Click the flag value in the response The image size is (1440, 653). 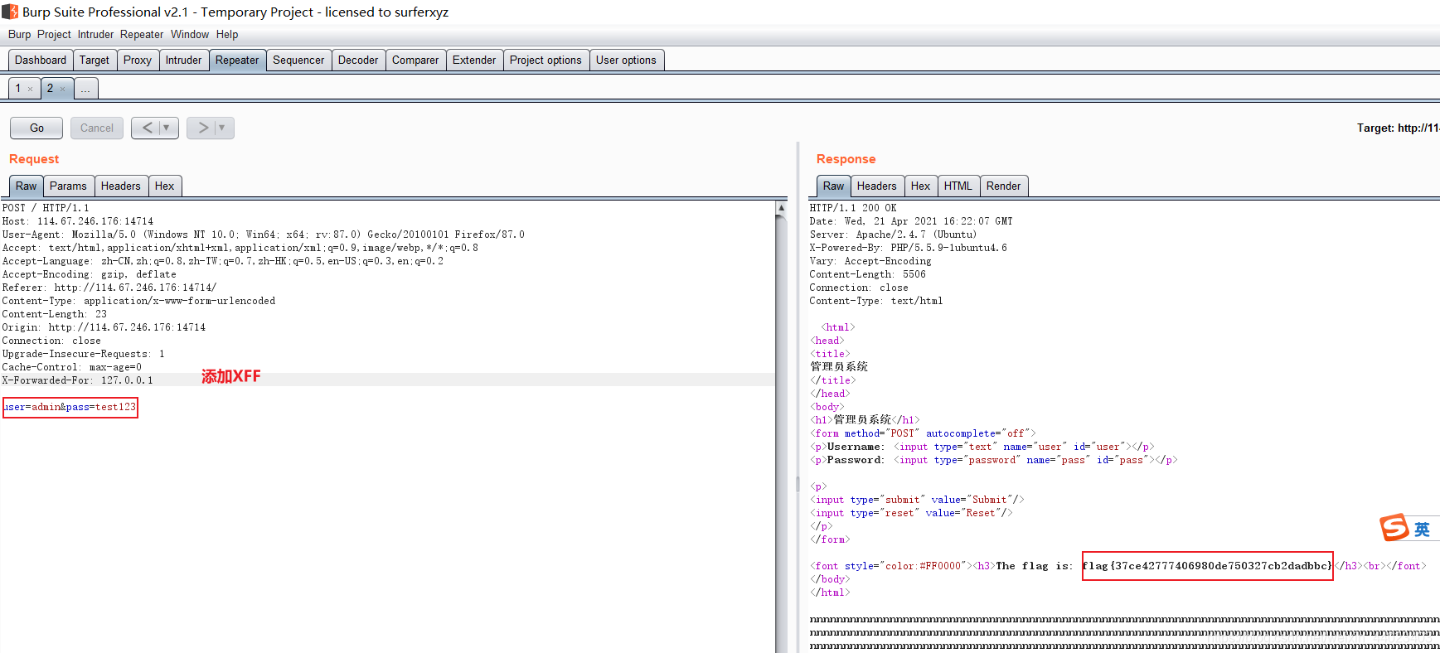click(1207, 566)
